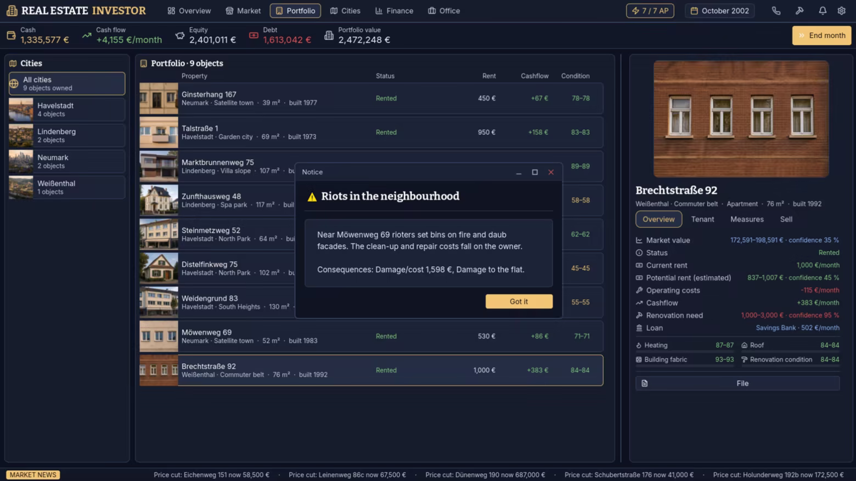Open the gavel tools icon
Screen dimensions: 856x481
[799, 11]
